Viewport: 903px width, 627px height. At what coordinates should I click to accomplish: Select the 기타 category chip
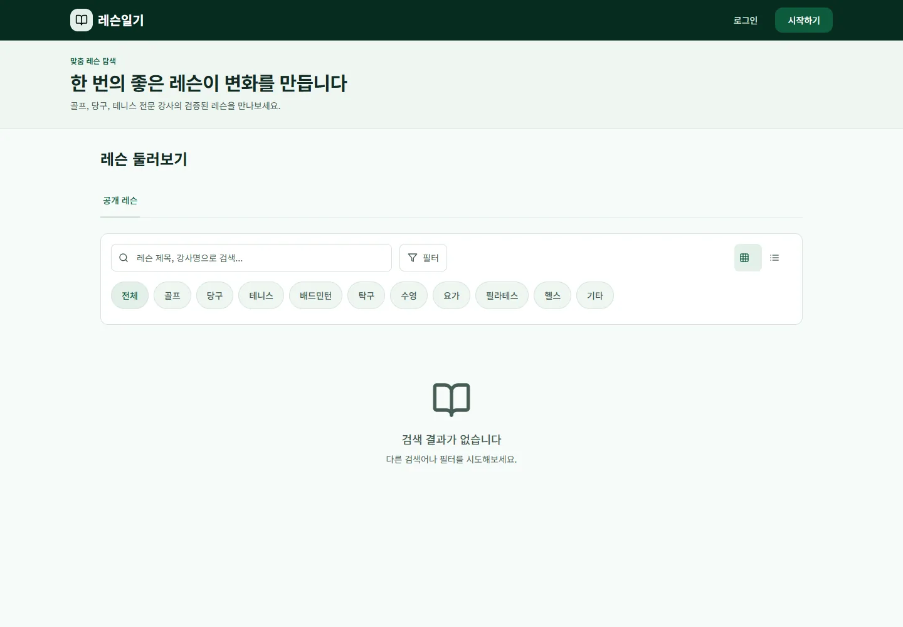(x=595, y=295)
